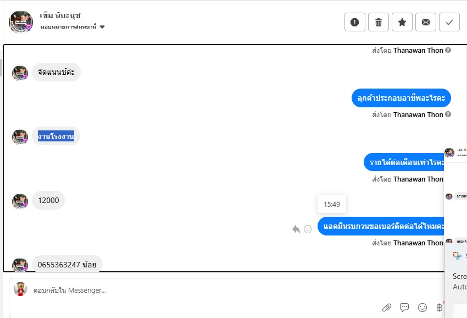The width and height of the screenshot is (467, 318).
Task: Mark conversation as done with checkmark
Action: [x=449, y=22]
